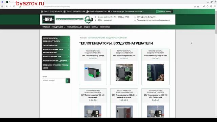This screenshot has width=217, height=122.
Task: Call phone number +7 (918) 165-03-01
Action: point(51,12)
